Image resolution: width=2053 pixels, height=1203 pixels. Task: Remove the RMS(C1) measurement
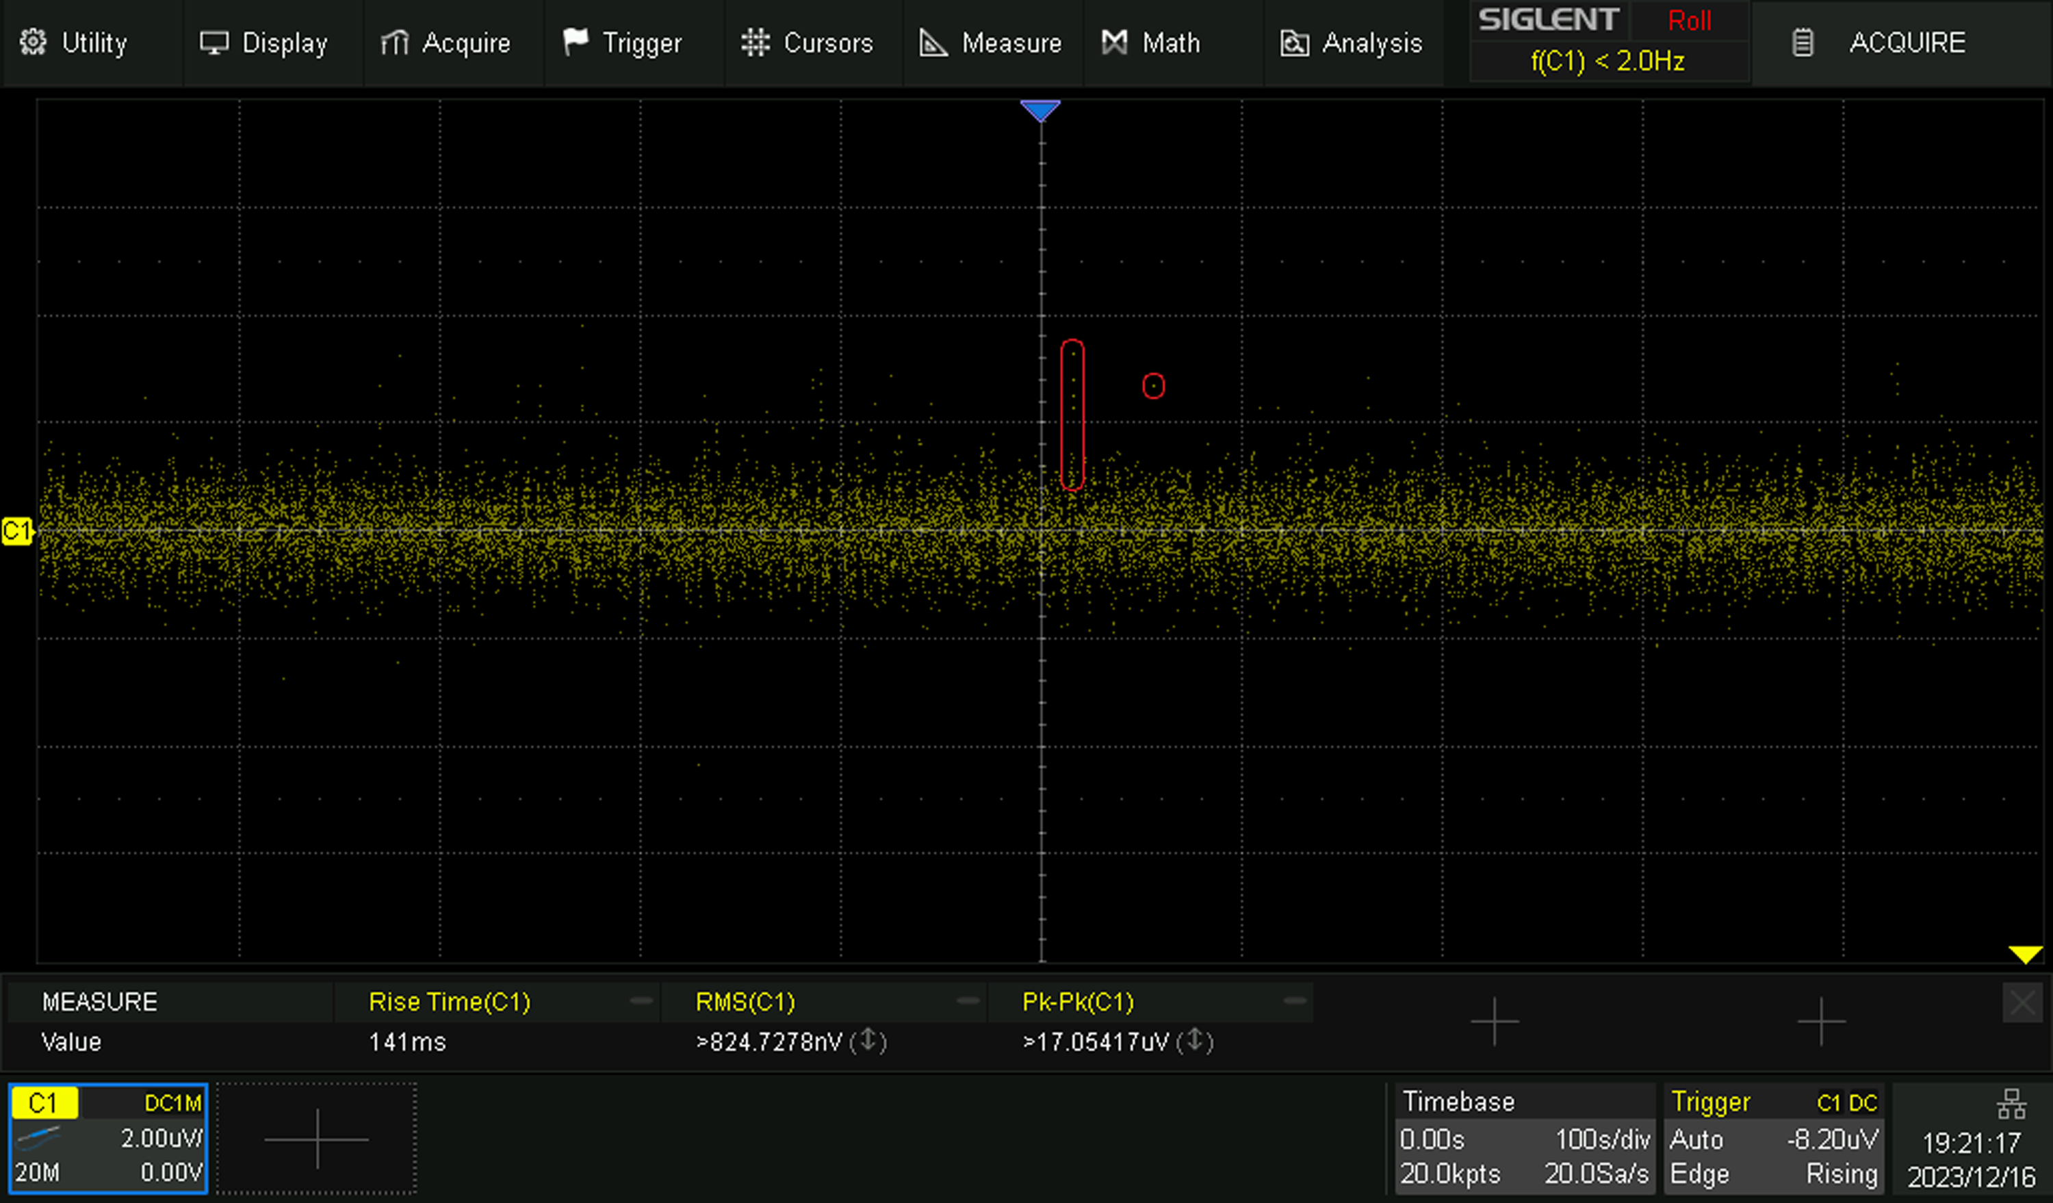point(968,1000)
